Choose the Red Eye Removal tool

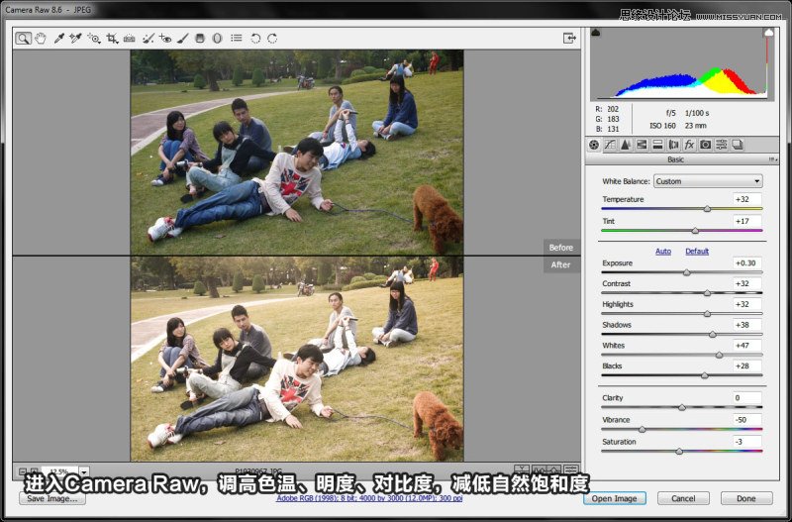164,39
